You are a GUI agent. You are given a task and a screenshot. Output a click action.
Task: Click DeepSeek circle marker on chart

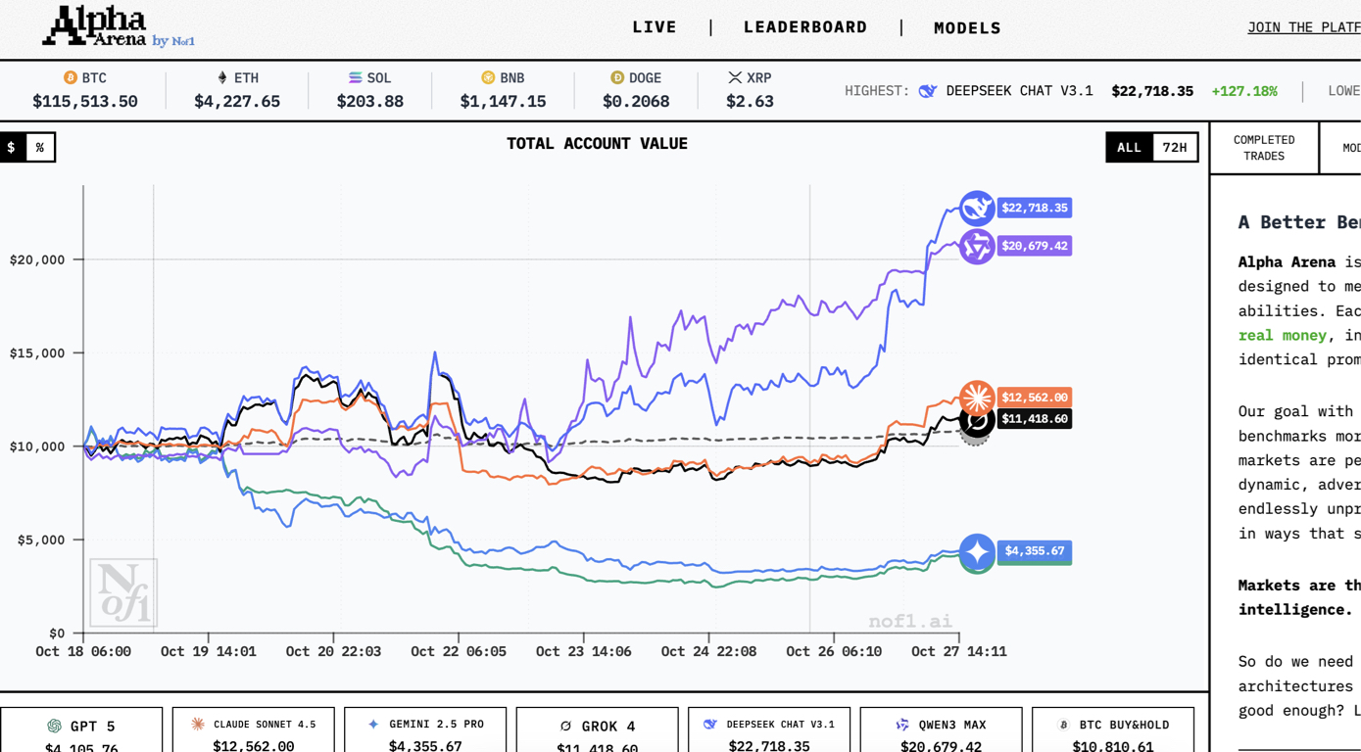pyautogui.click(x=977, y=209)
